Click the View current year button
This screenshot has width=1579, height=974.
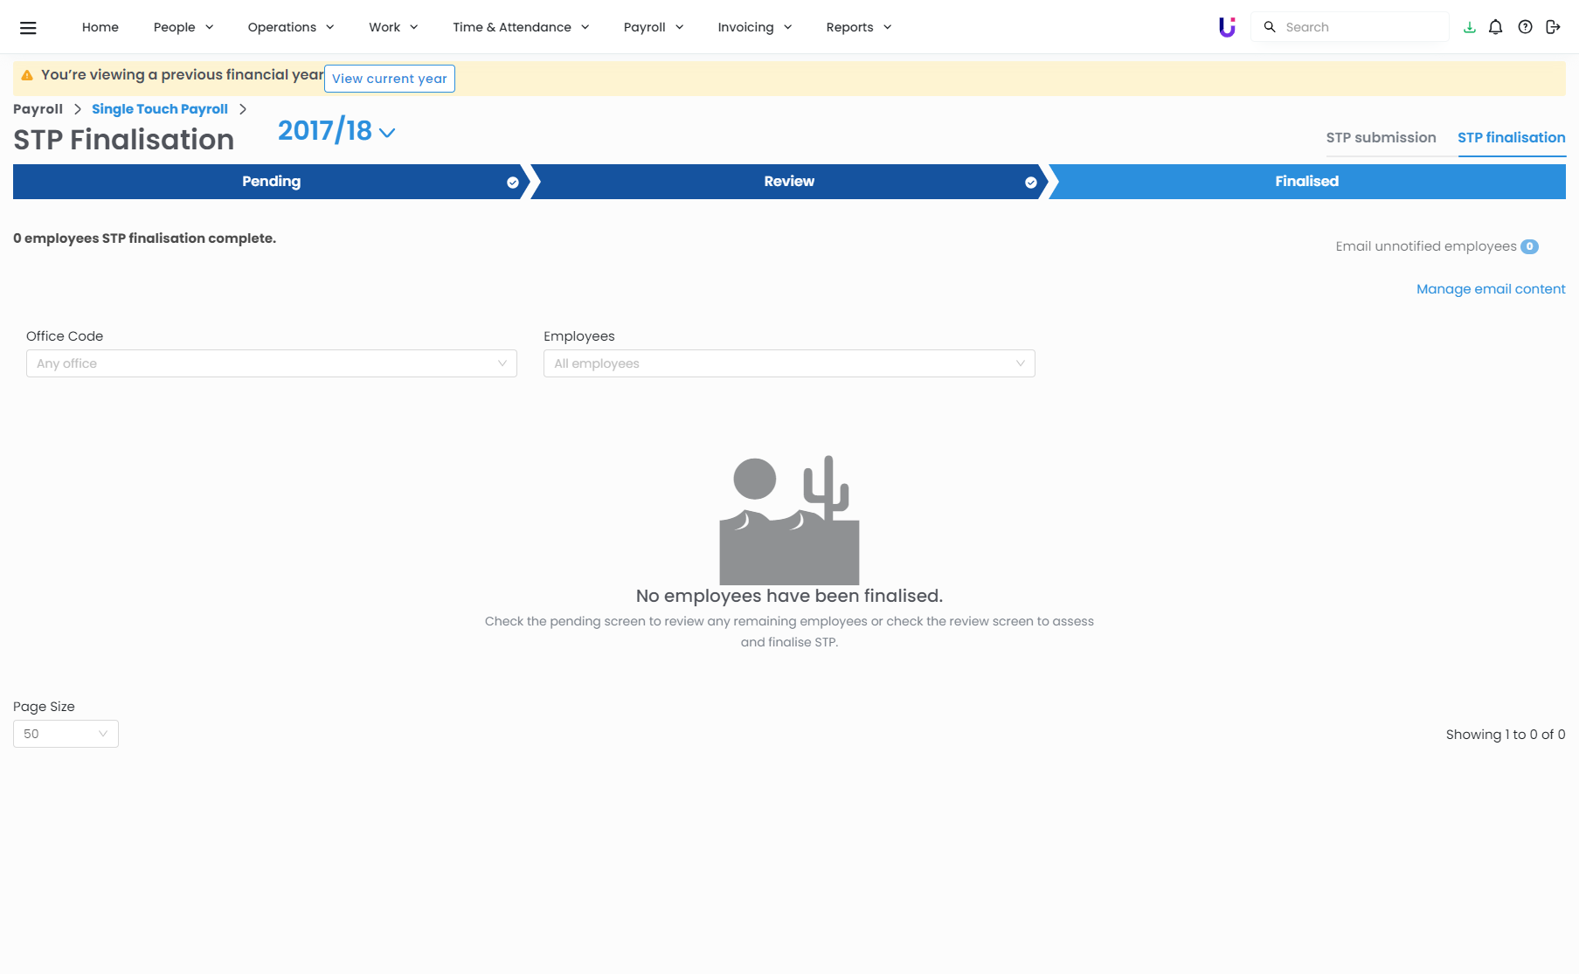389,79
